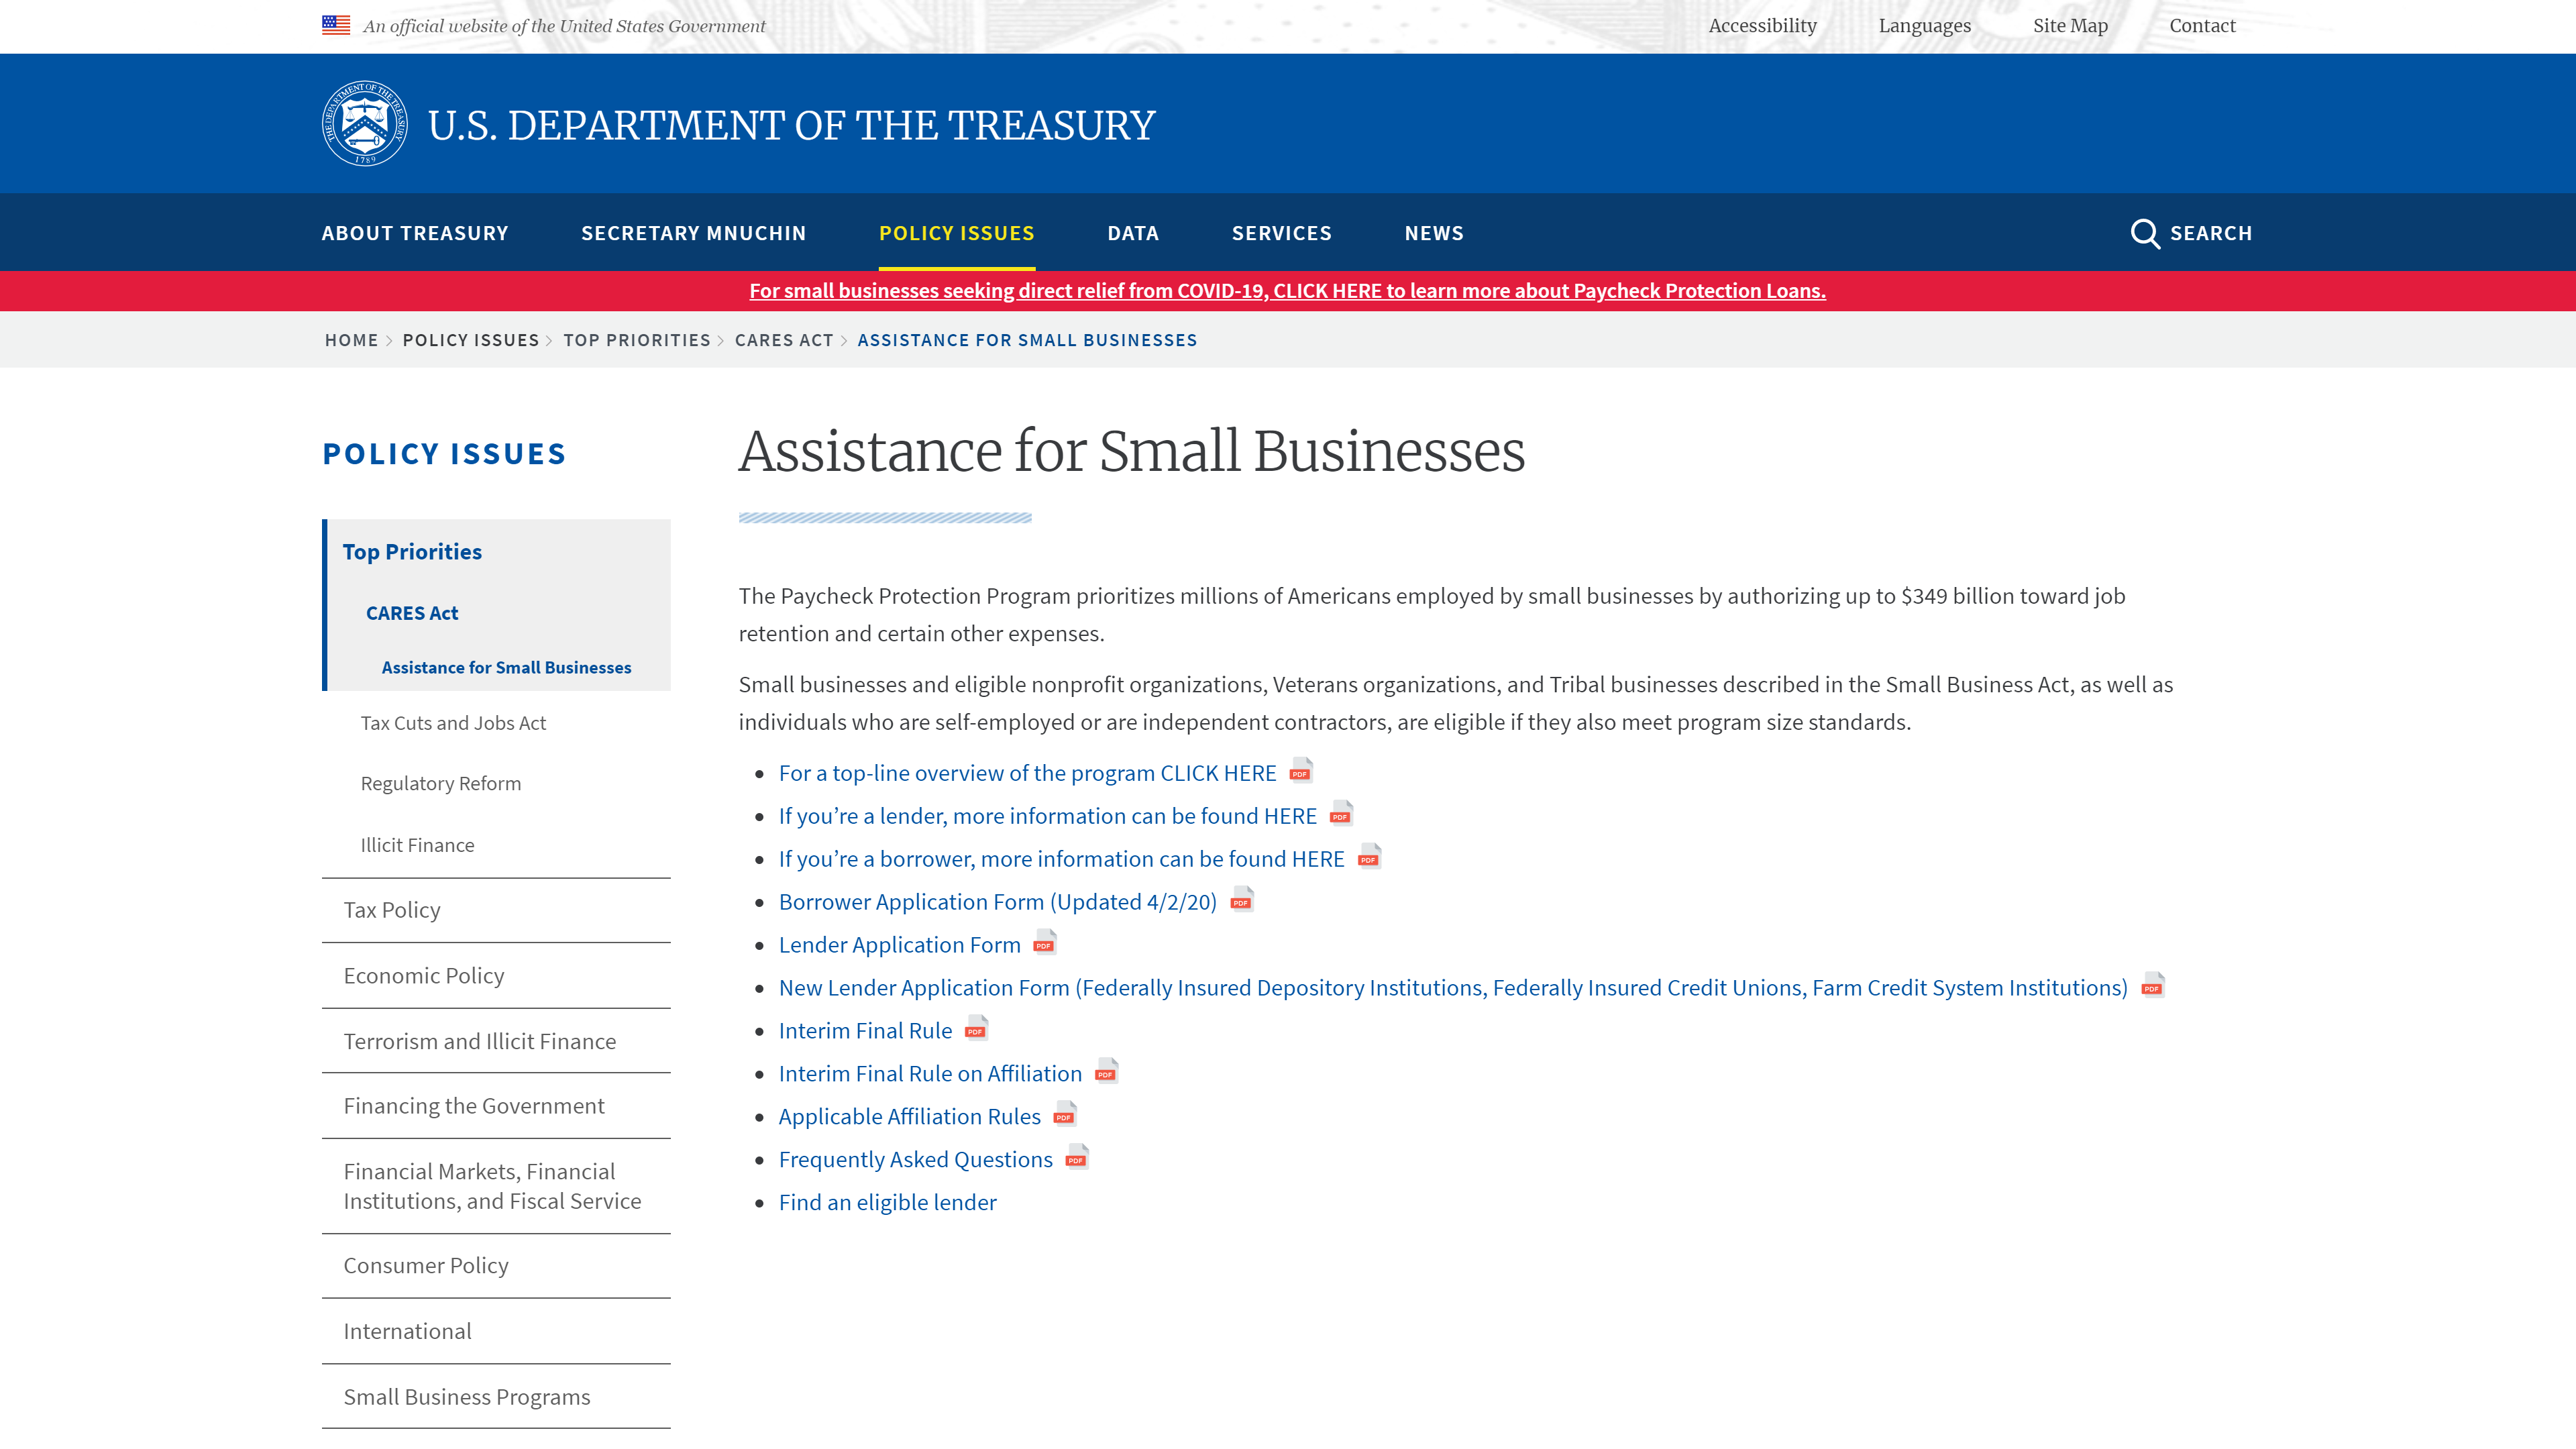Open PDF icon beside lender information link
Image resolution: width=2576 pixels, height=1449 pixels.
(x=1341, y=814)
